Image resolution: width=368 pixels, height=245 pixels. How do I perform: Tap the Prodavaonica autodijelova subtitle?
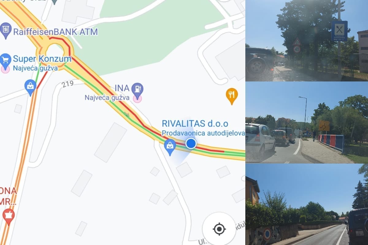click(203, 133)
